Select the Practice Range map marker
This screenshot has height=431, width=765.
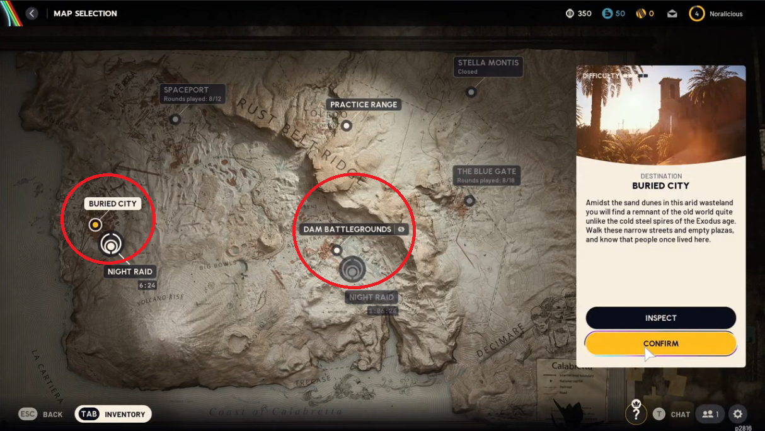tap(346, 126)
